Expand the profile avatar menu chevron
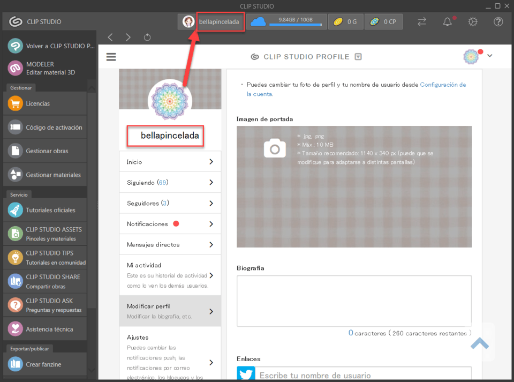514x382 pixels. (489, 56)
